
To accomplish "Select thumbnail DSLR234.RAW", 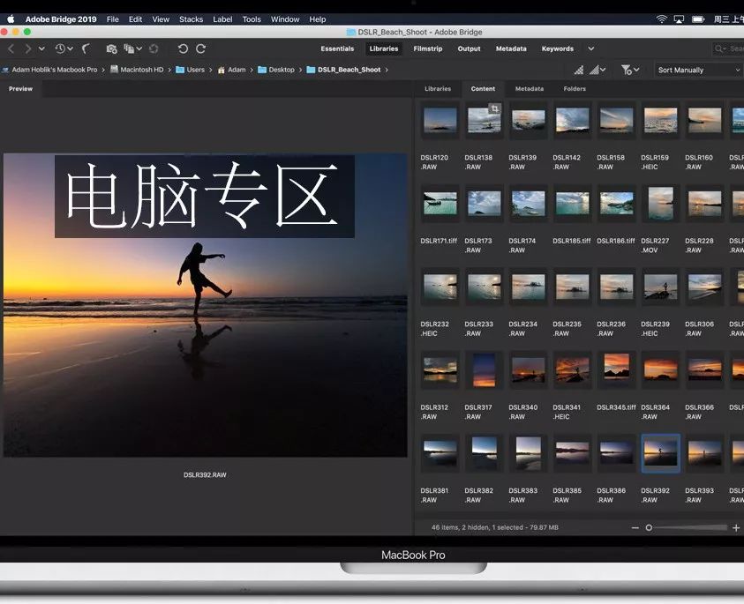I will (529, 287).
